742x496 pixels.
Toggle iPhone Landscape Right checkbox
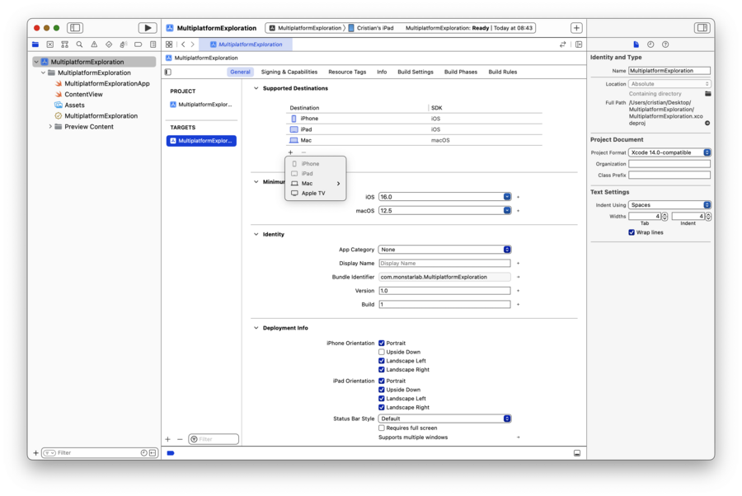coord(382,370)
